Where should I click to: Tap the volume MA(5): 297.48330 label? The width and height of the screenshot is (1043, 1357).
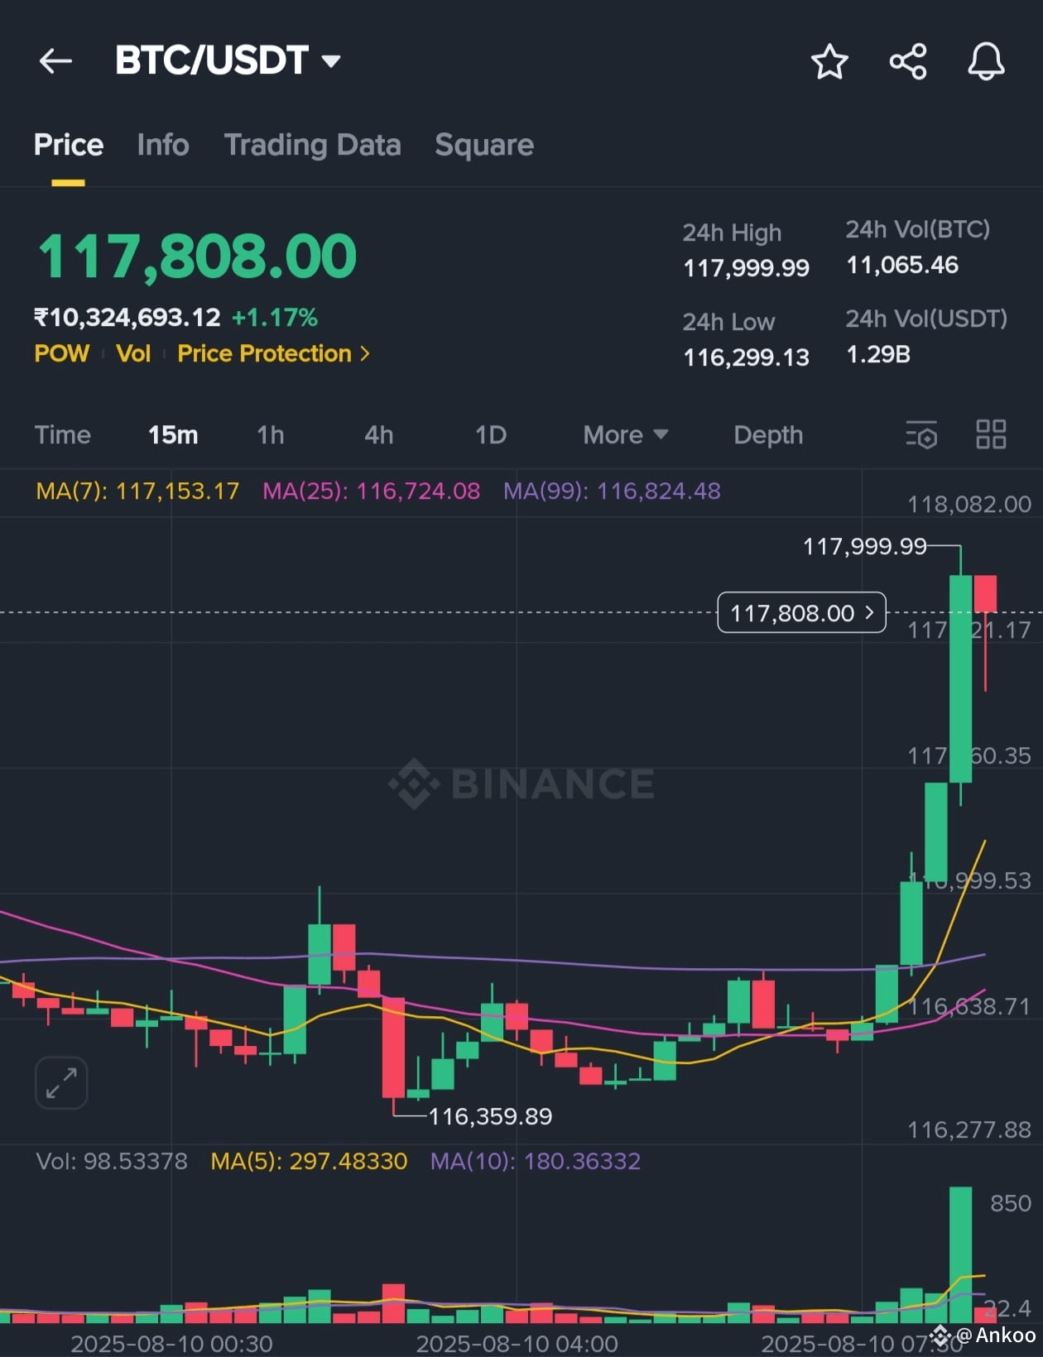[x=309, y=1161]
